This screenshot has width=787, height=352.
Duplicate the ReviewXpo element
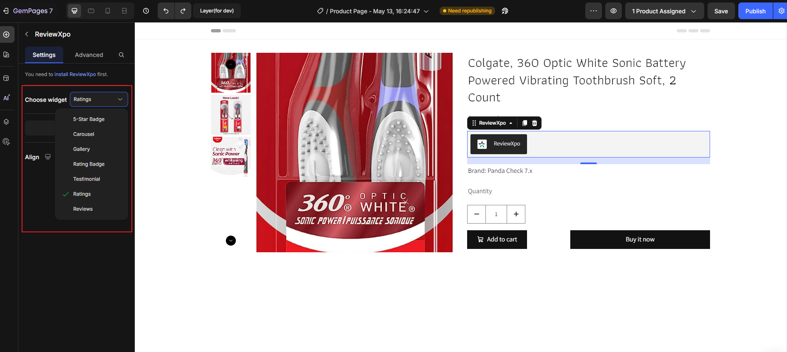coord(525,123)
